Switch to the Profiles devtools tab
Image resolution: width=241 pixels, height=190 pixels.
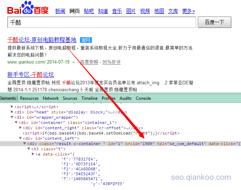pyautogui.click(x=108, y=98)
